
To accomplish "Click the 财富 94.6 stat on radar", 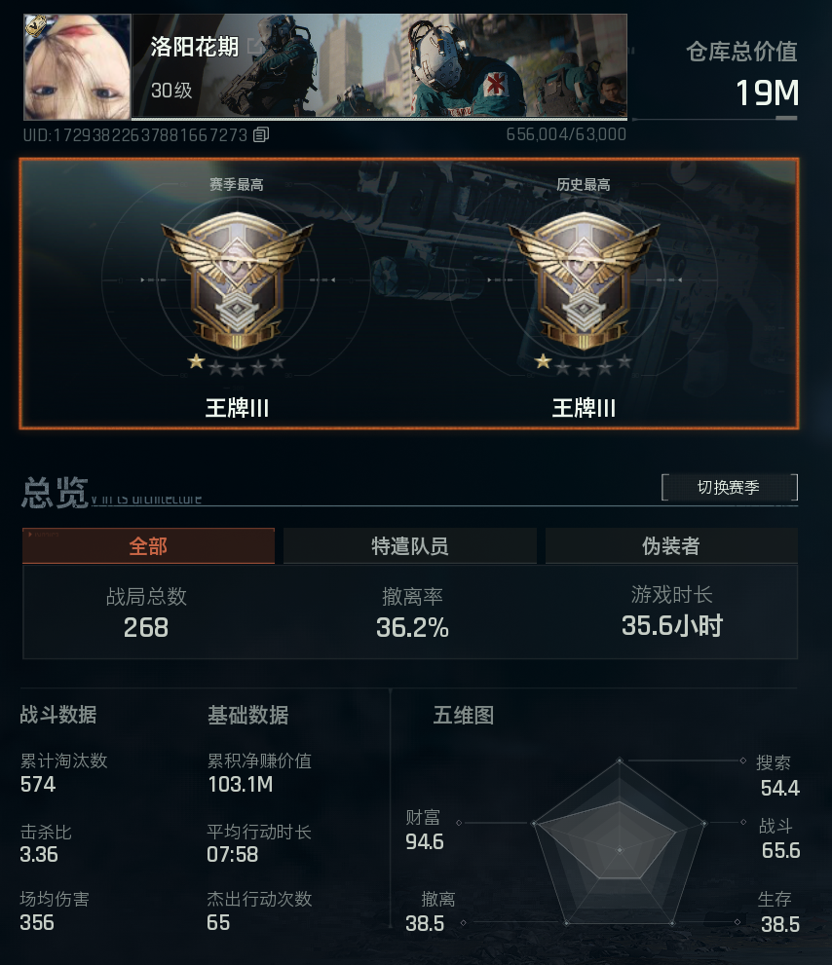I will tap(425, 830).
